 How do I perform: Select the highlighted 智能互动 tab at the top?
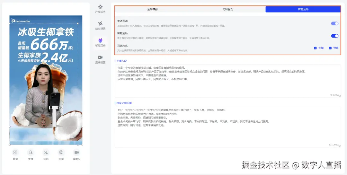click(x=303, y=9)
